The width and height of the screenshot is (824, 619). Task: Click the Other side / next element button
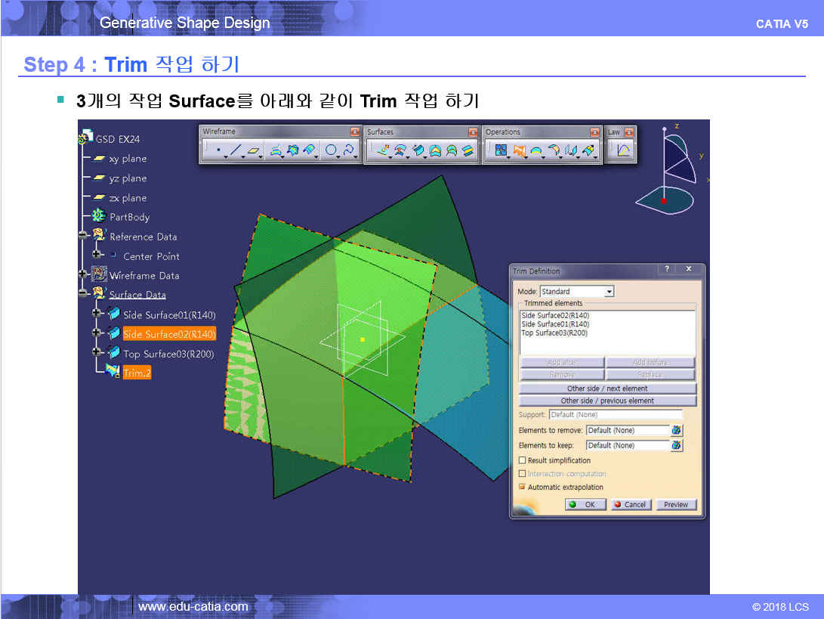pyautogui.click(x=607, y=388)
